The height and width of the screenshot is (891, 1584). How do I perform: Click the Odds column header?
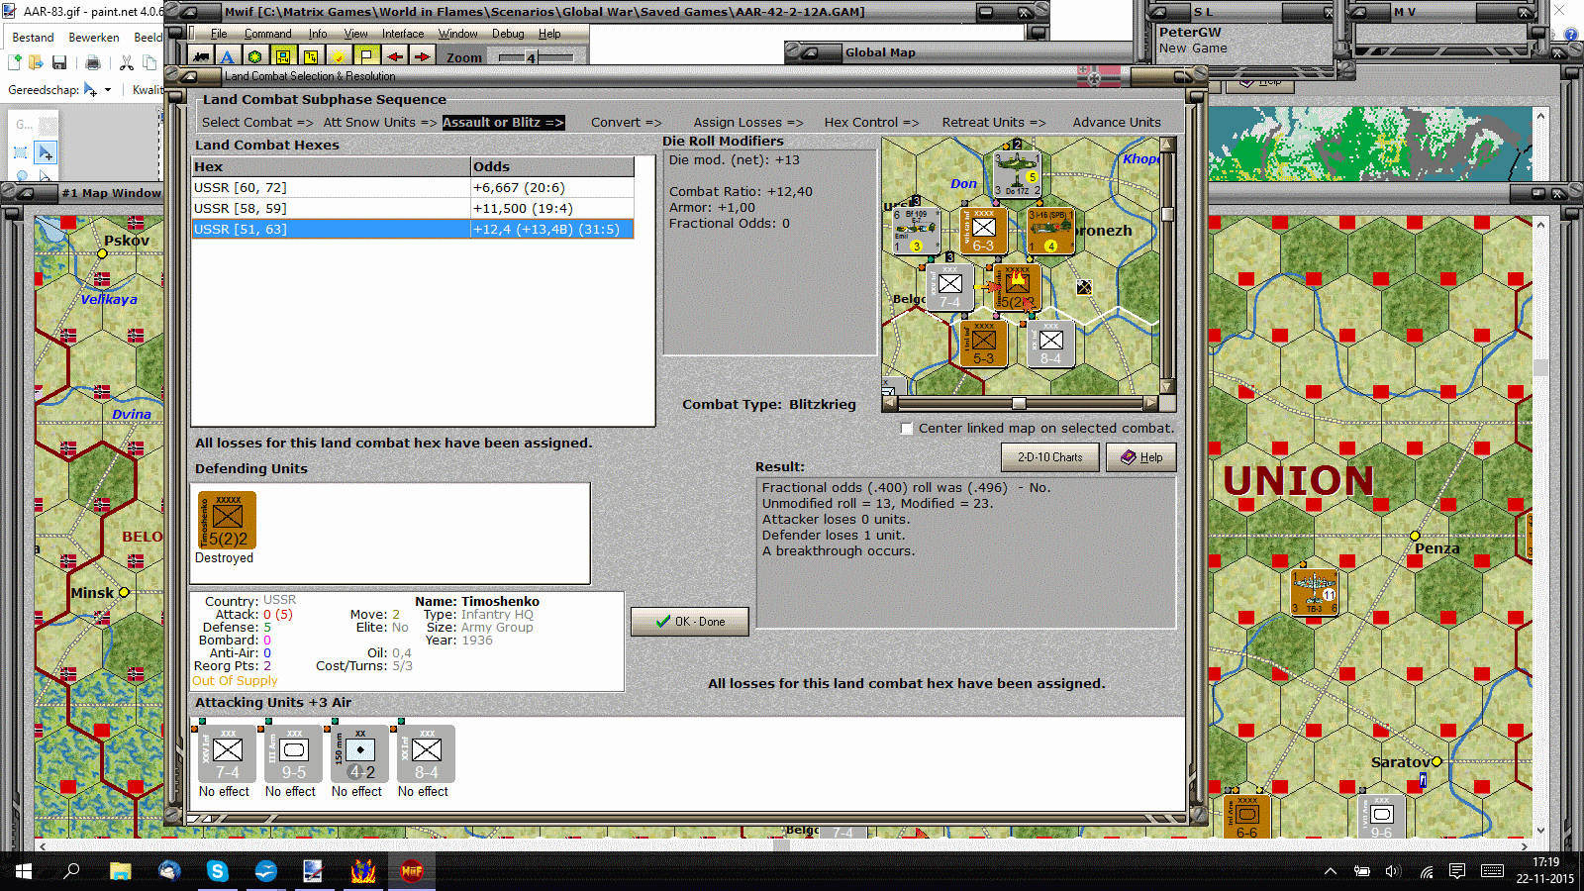point(552,167)
